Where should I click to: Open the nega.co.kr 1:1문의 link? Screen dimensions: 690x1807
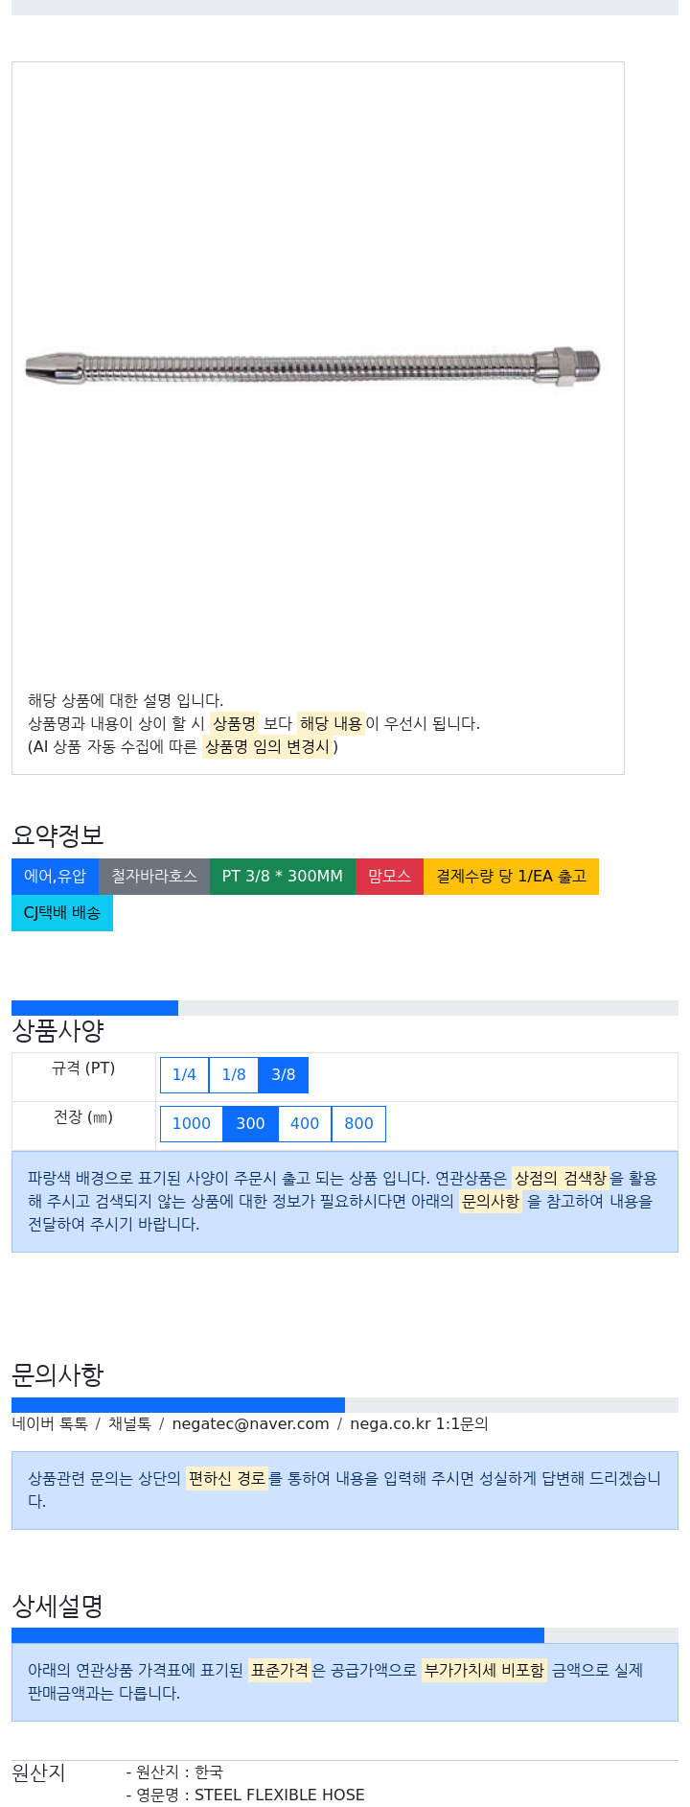pos(419,1424)
